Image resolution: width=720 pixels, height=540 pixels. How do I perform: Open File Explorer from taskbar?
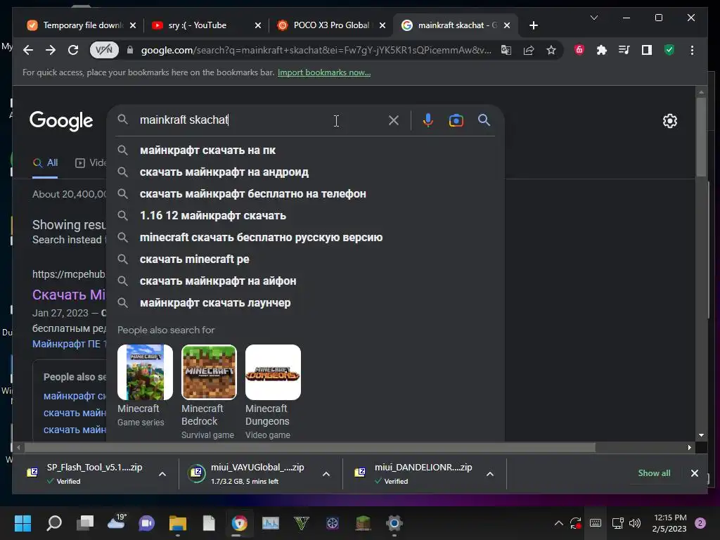pos(178,523)
